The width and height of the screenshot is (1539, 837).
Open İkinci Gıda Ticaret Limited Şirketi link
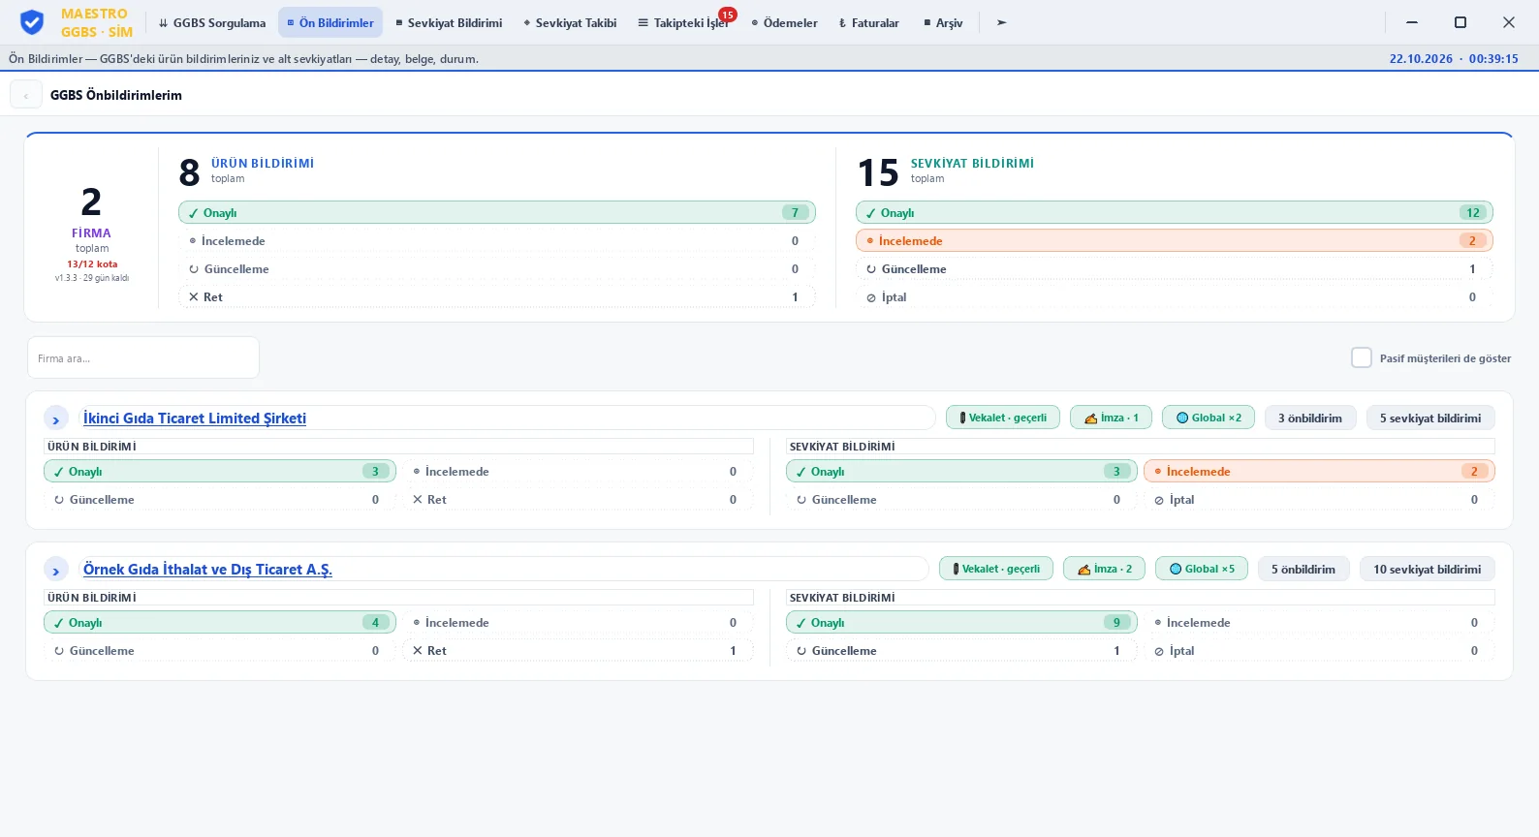(x=195, y=418)
